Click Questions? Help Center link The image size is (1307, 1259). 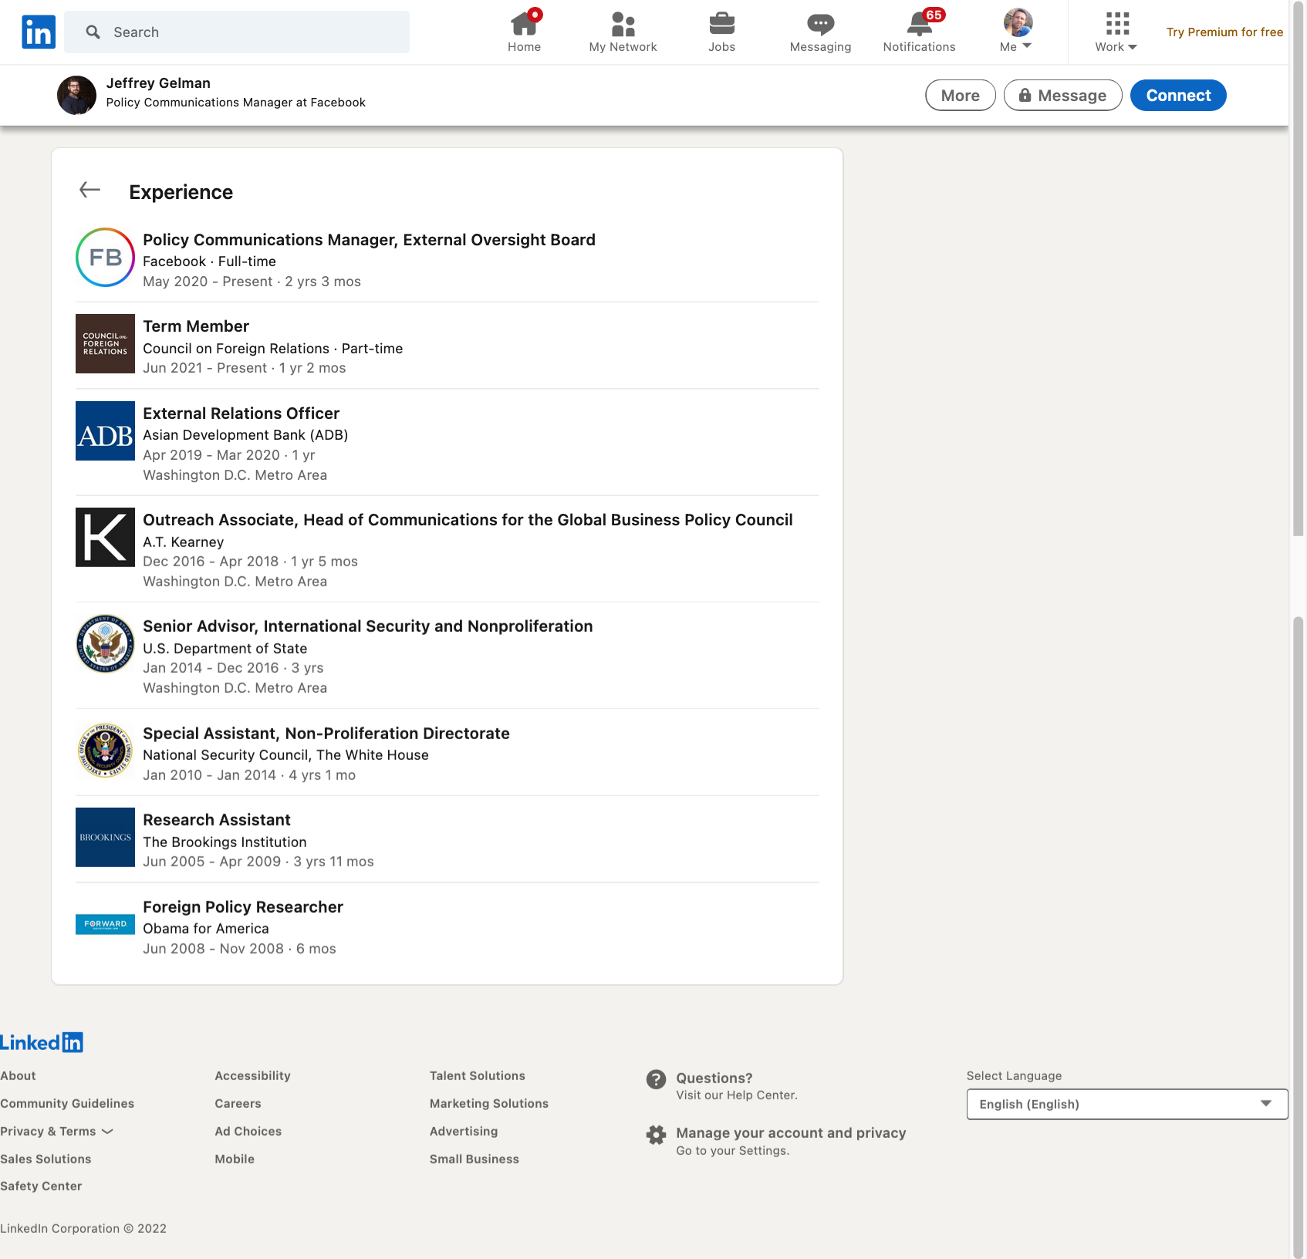(x=714, y=1078)
